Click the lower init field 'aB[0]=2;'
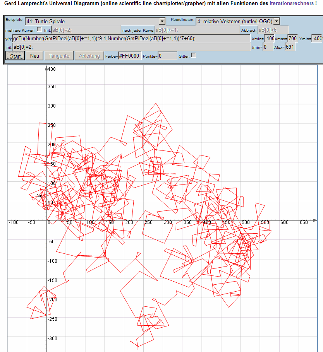 click(x=132, y=47)
